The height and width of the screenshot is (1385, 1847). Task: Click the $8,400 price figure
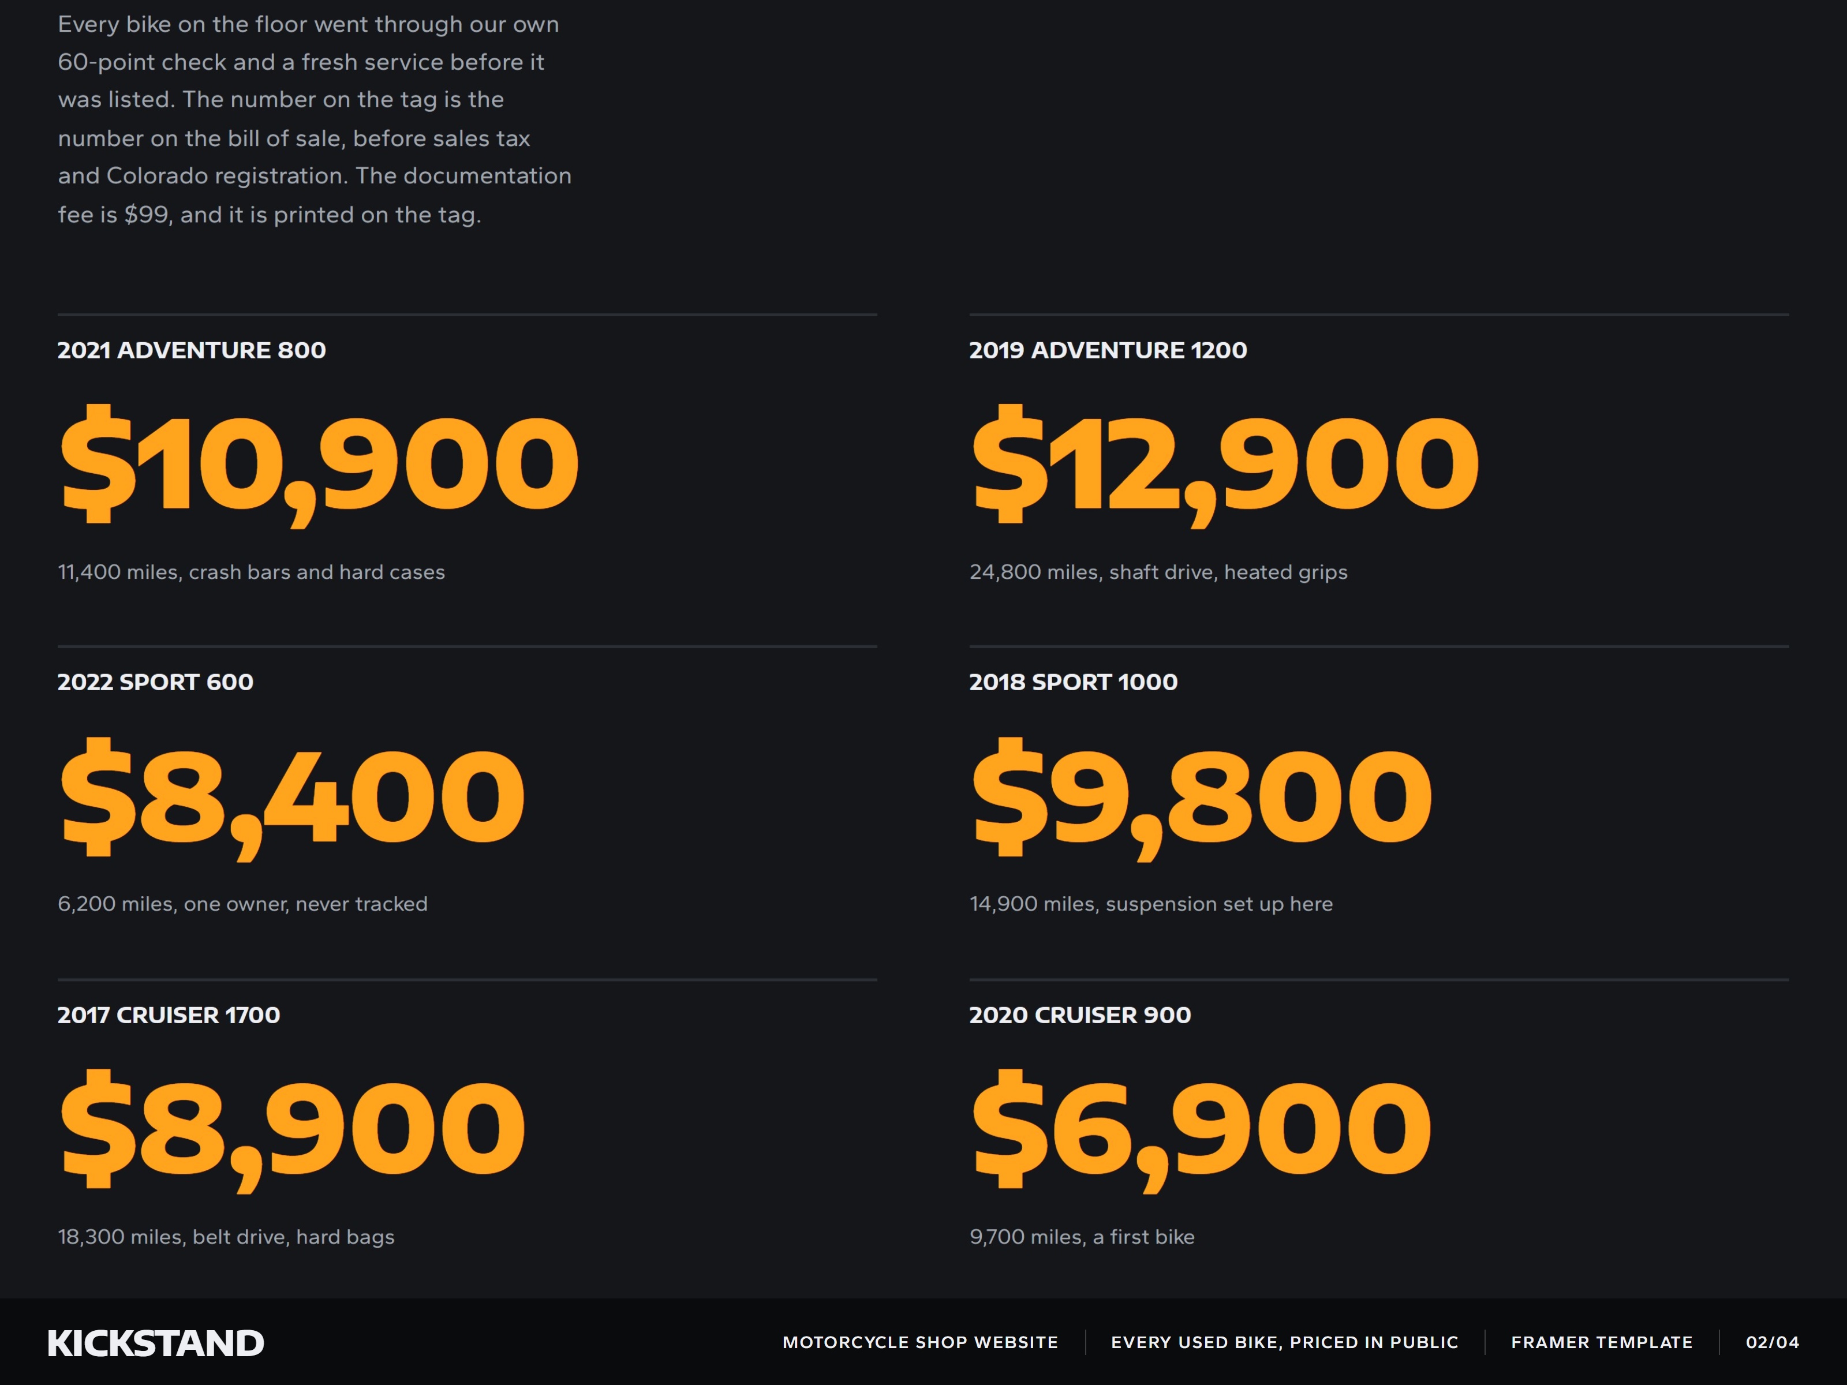(x=292, y=798)
